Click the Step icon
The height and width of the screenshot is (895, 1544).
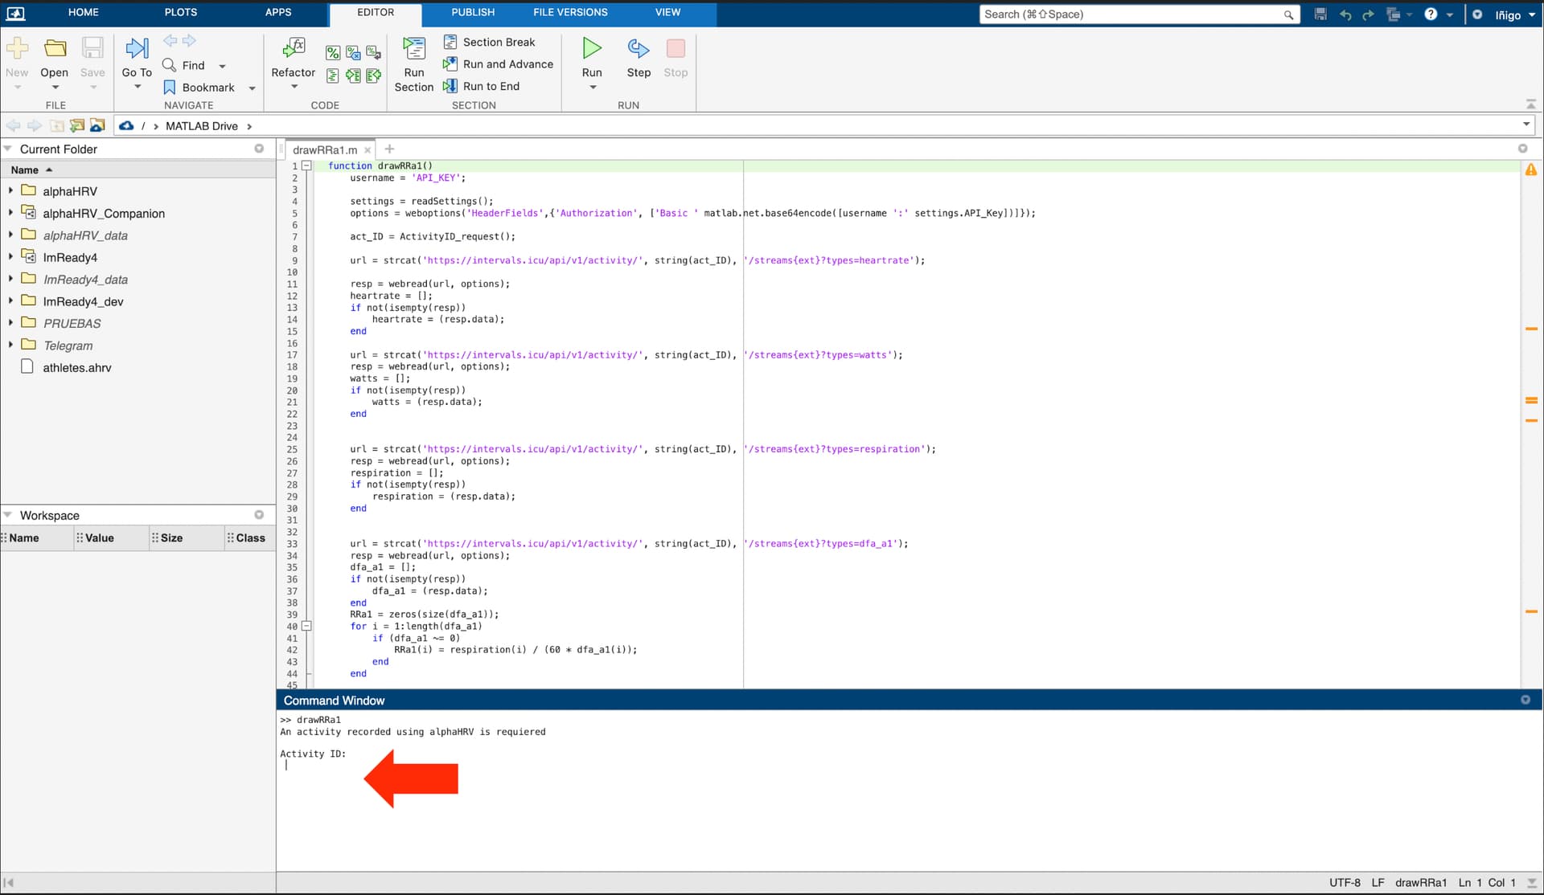pyautogui.click(x=639, y=49)
